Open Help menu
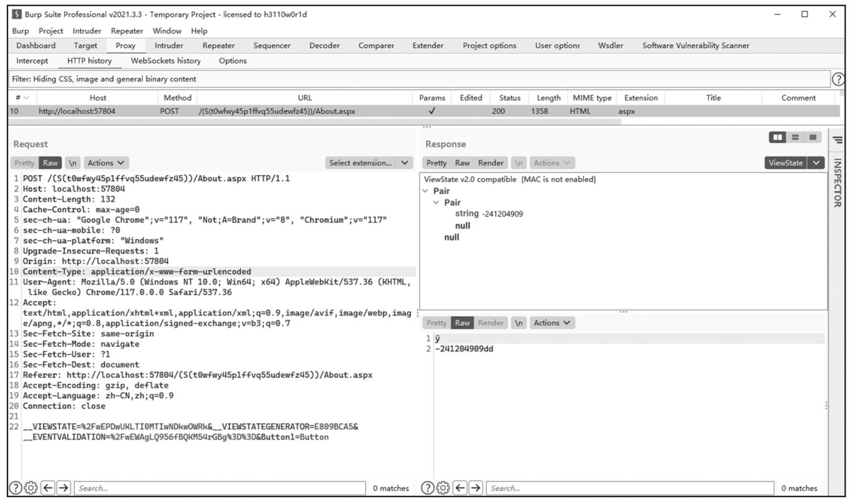This screenshot has height=504, width=853. point(199,31)
